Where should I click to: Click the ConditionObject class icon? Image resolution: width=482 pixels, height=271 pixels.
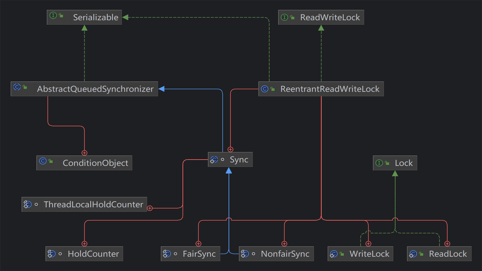coord(43,161)
